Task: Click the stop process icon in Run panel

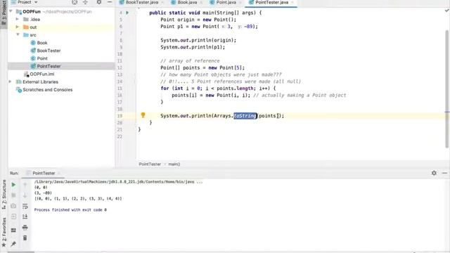Action: [x=13, y=195]
